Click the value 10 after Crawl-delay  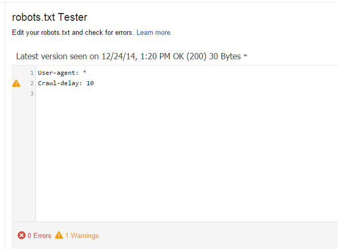90,83
